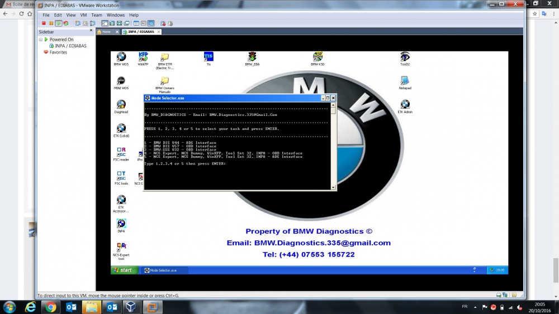Open BMW WDS desktop shortcut
This screenshot has height=314, width=559.
coord(121,59)
